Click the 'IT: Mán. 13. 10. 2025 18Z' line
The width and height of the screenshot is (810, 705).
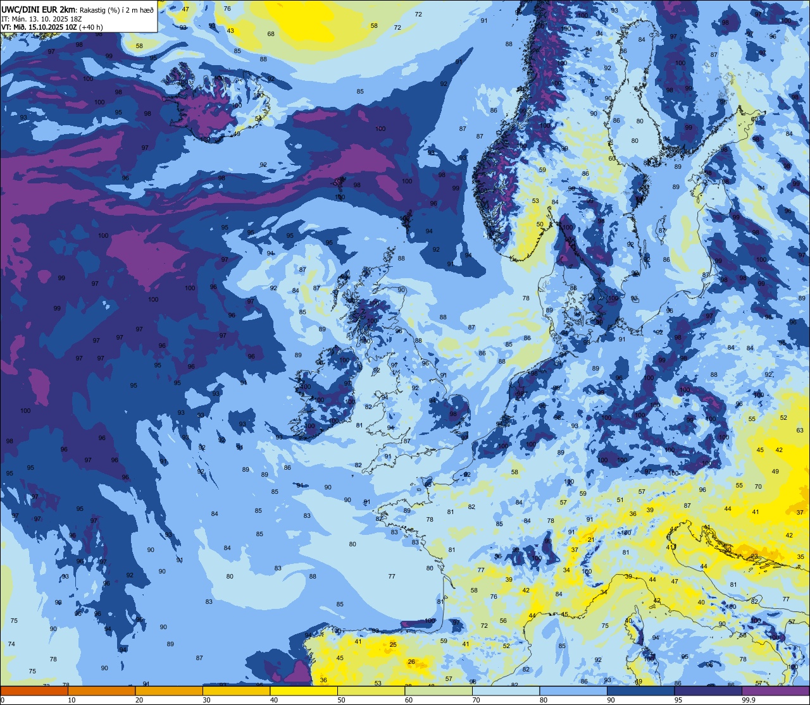[x=41, y=18]
